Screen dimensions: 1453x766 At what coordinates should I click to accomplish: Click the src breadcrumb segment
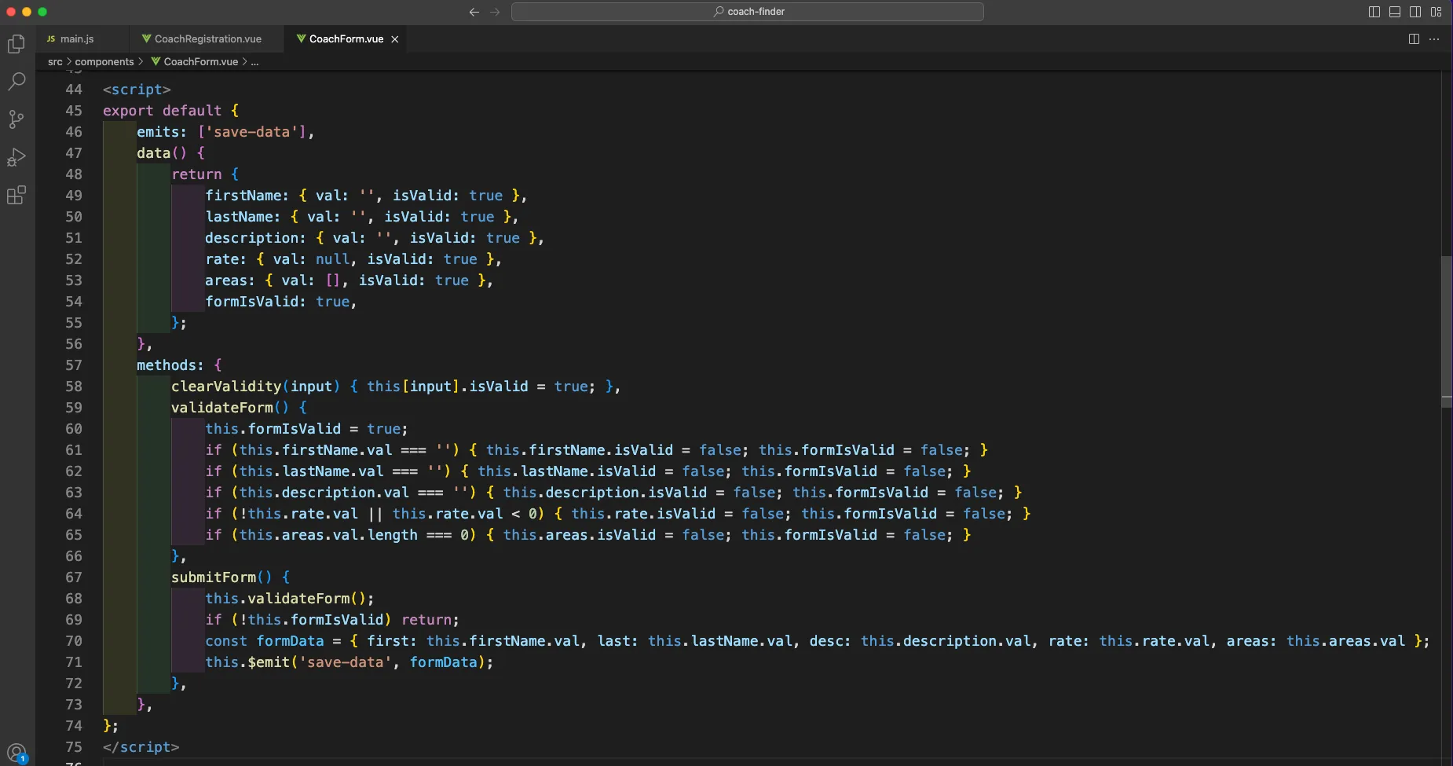click(55, 61)
